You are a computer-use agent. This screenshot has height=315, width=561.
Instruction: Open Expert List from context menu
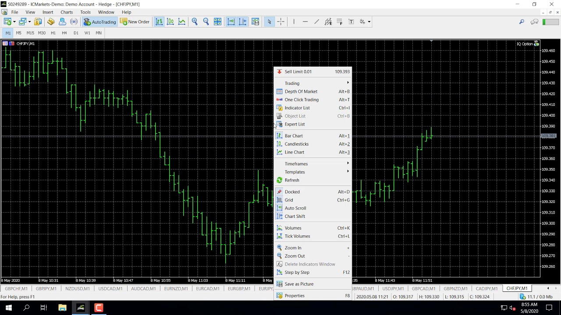(313, 124)
